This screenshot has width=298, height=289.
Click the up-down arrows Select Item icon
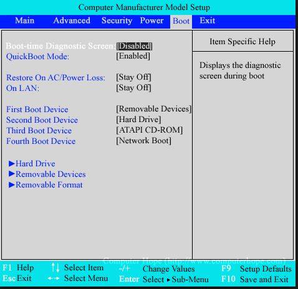pyautogui.click(x=55, y=267)
